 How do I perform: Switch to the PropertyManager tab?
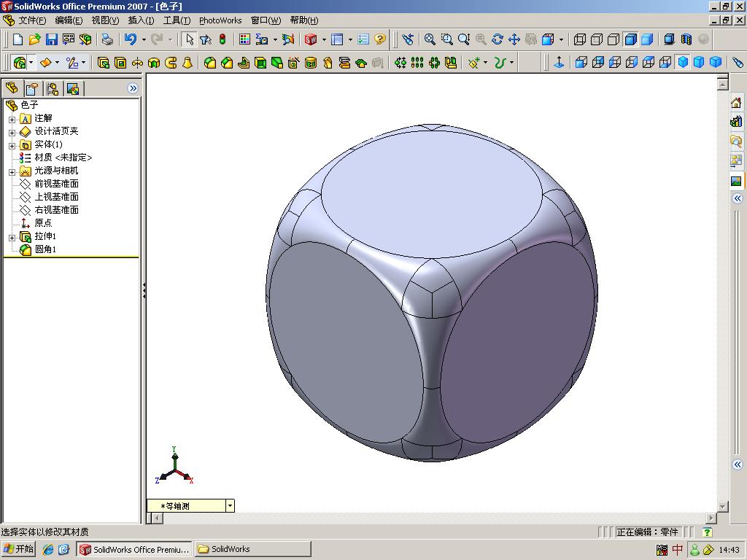click(32, 88)
